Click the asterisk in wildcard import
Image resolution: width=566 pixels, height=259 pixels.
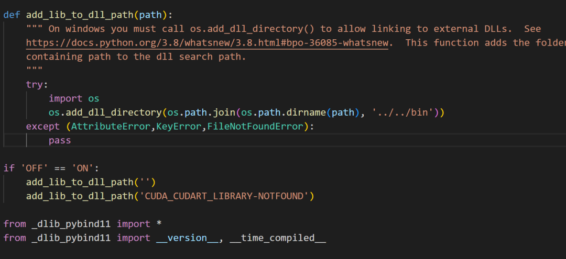159,224
